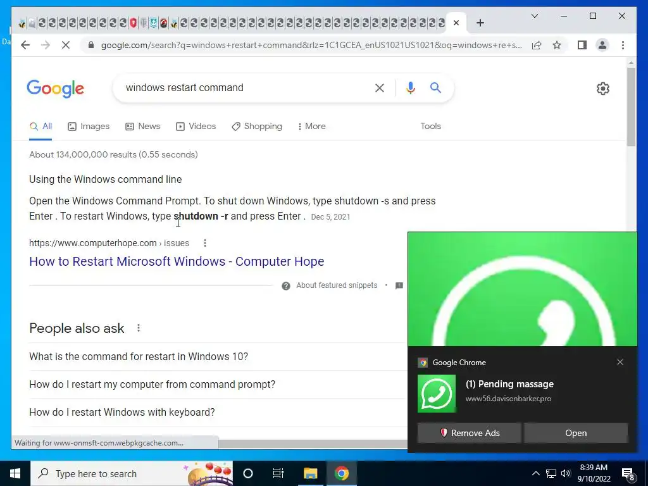Open How to Restart Microsoft Windows link
The image size is (648, 486).
coord(177,261)
